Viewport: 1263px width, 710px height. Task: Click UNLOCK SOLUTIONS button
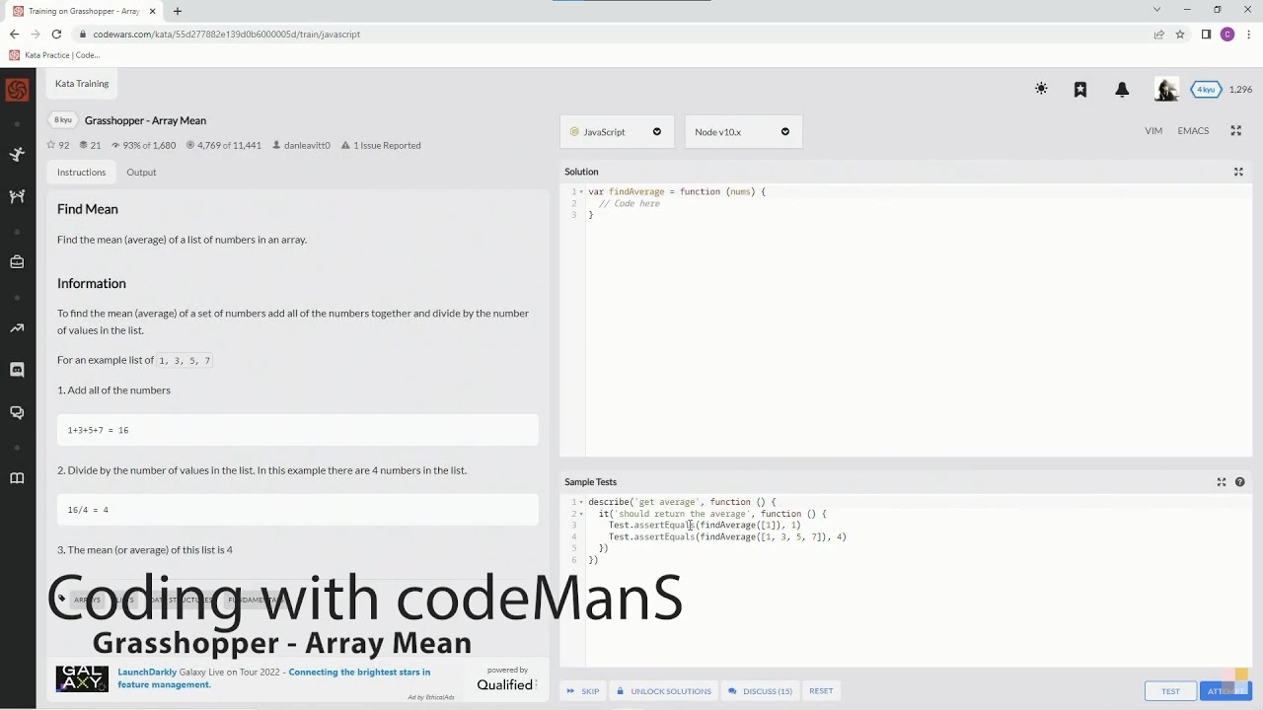663,691
